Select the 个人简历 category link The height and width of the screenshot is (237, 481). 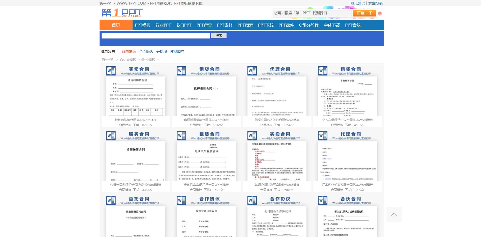[x=146, y=51]
